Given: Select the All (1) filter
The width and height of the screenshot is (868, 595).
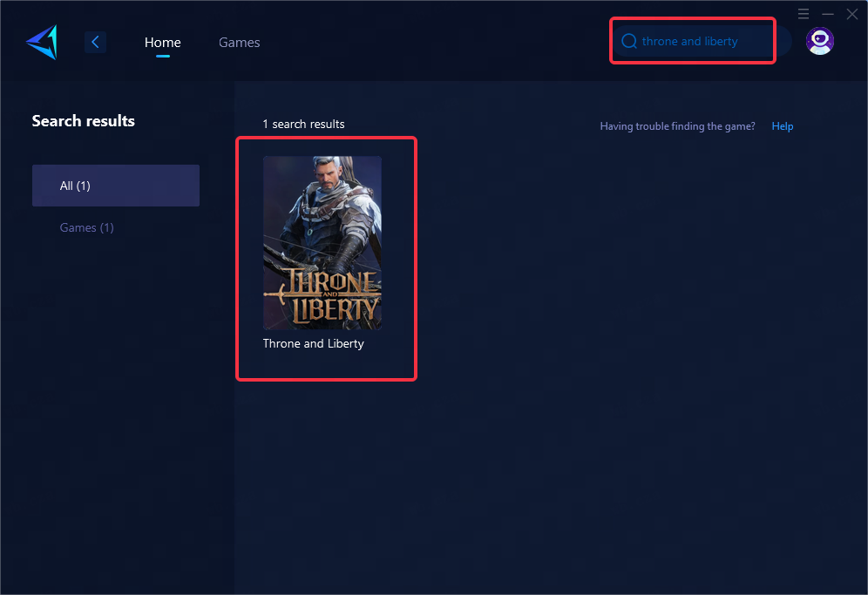Looking at the screenshot, I should (x=116, y=186).
